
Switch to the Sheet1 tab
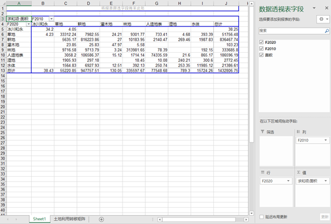[39, 219]
